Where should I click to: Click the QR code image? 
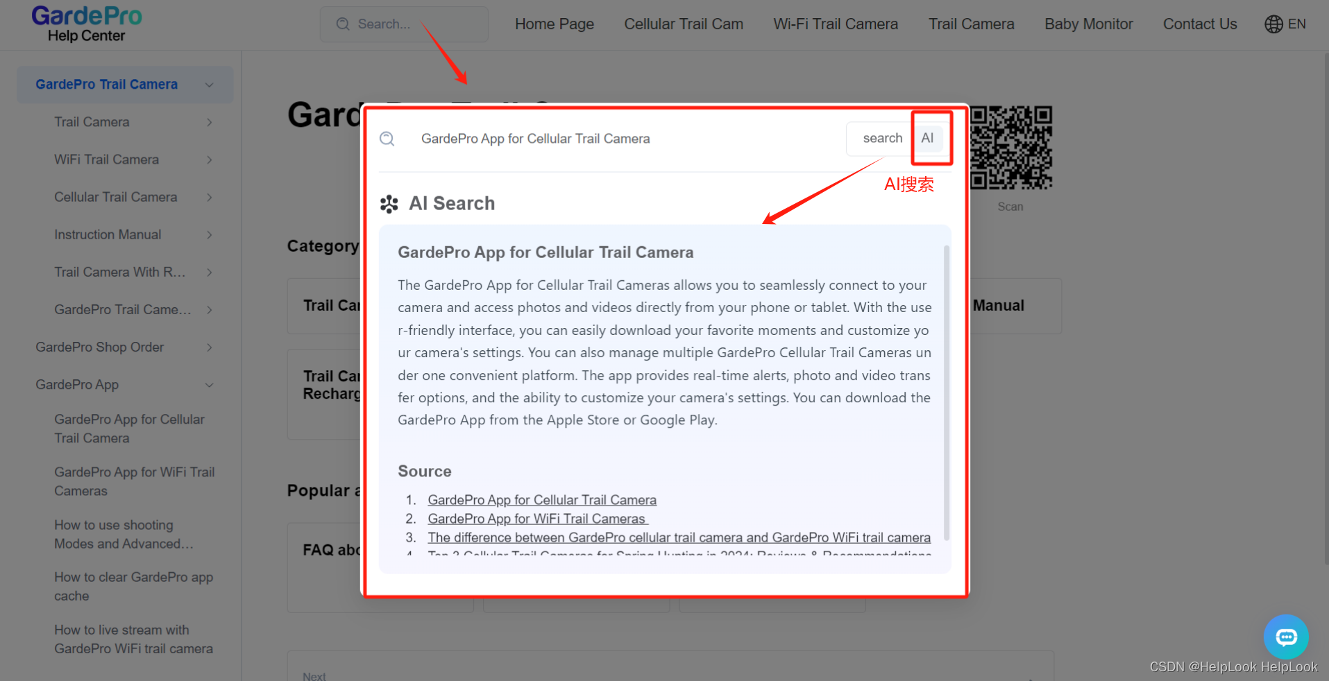point(1010,148)
